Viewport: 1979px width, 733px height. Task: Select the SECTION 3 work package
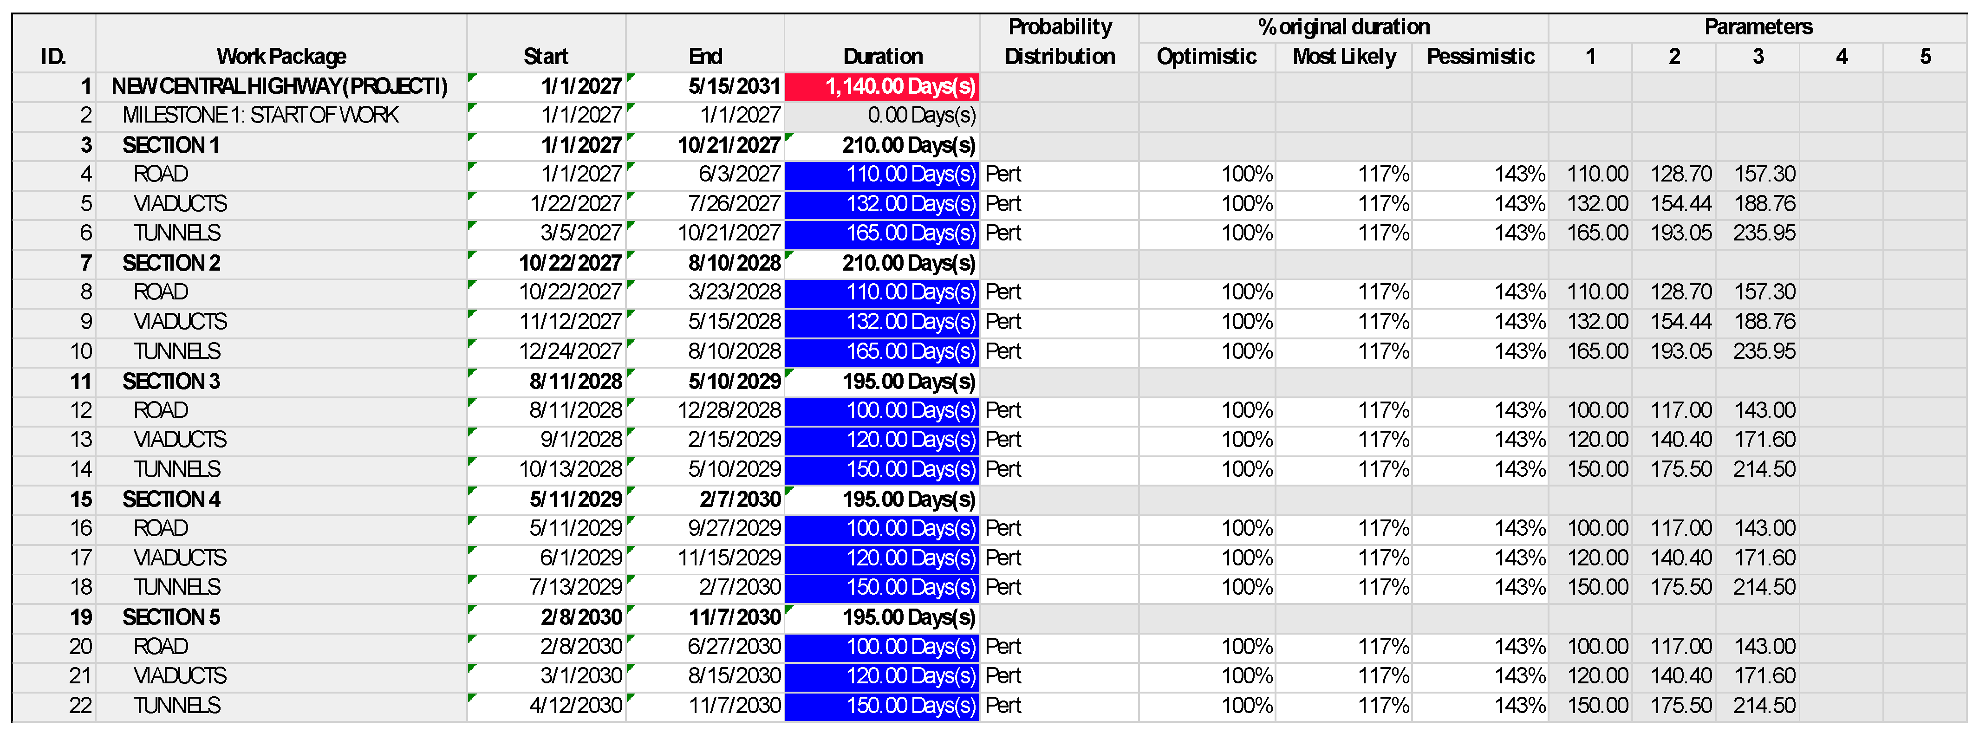click(171, 381)
